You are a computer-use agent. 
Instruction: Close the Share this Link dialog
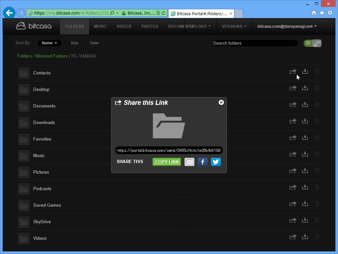(221, 103)
